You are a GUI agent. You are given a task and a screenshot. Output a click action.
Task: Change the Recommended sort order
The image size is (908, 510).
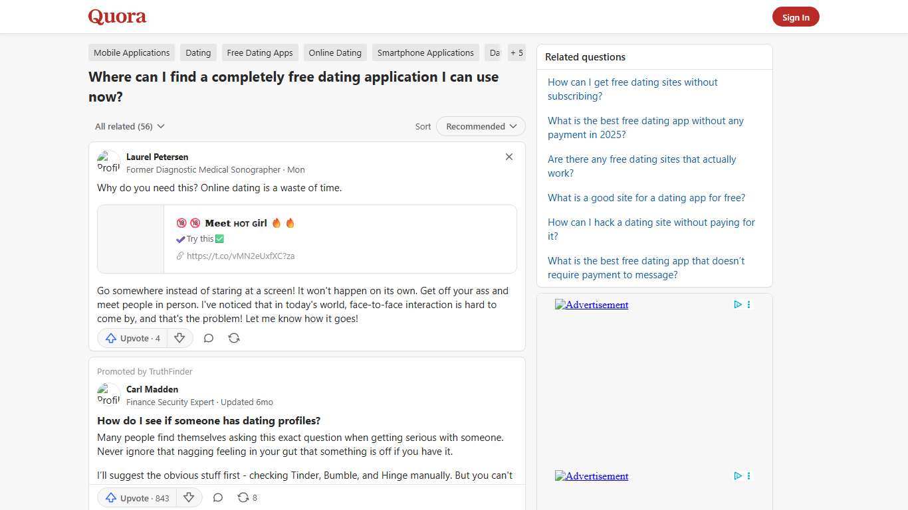pyautogui.click(x=480, y=126)
